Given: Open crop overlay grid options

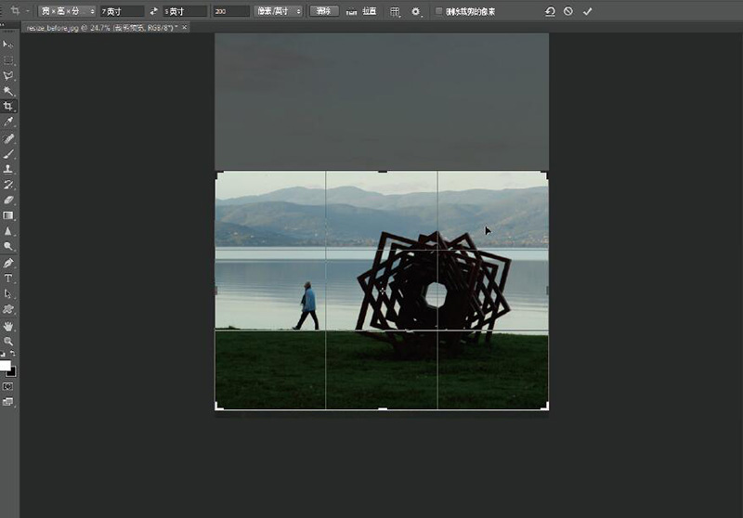Looking at the screenshot, I should [x=395, y=11].
